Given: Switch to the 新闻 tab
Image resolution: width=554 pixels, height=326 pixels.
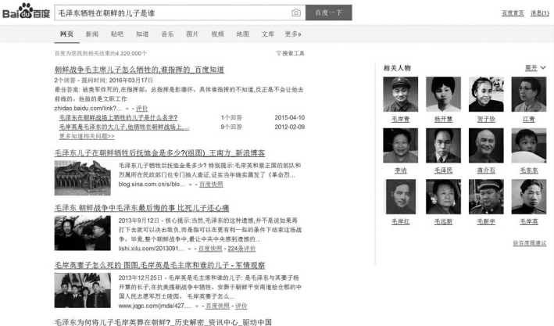Looking at the screenshot, I should 92,34.
